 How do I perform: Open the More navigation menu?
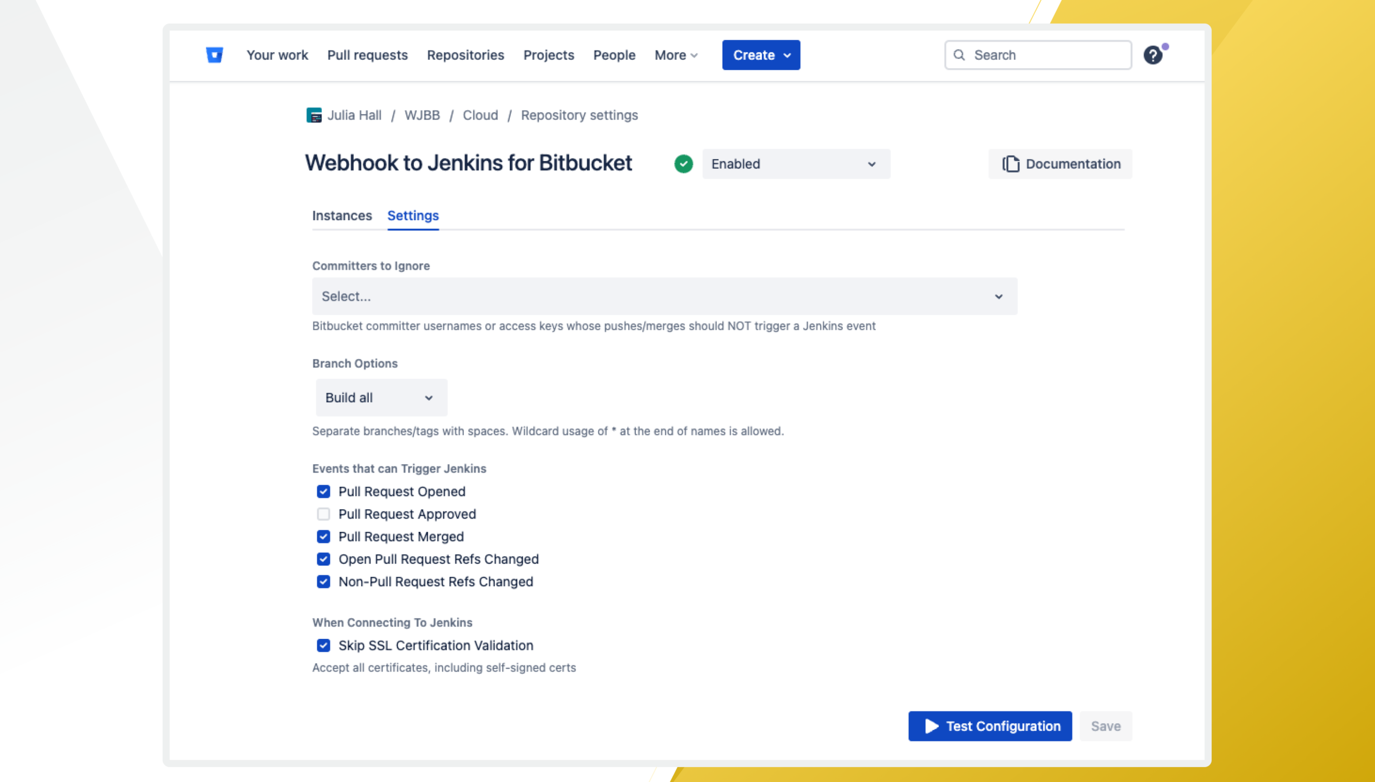pos(675,55)
